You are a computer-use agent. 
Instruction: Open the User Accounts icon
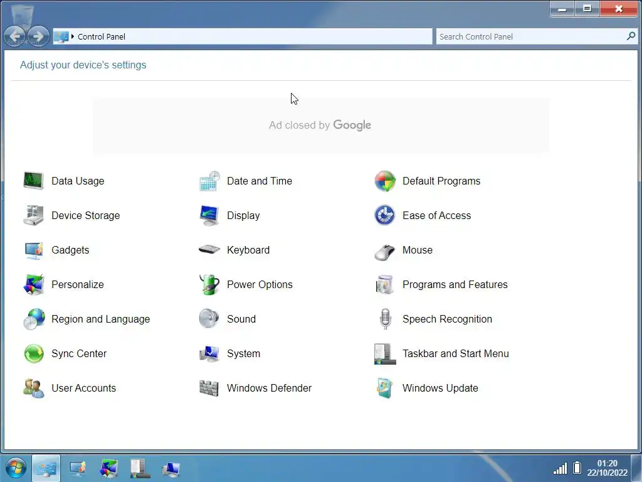tap(34, 388)
